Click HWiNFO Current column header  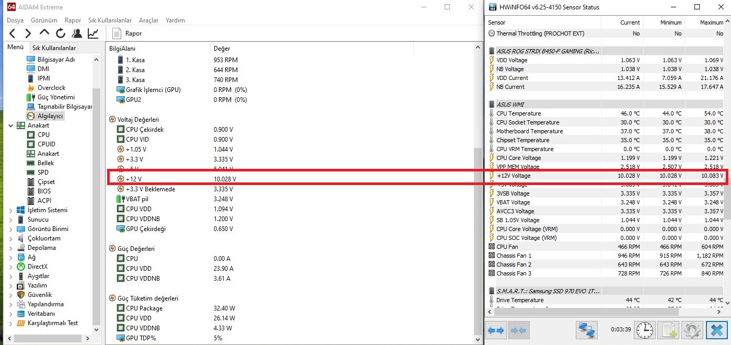(622, 22)
